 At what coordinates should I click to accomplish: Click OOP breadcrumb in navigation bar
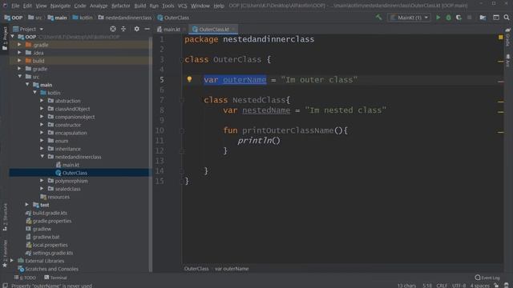14,18
